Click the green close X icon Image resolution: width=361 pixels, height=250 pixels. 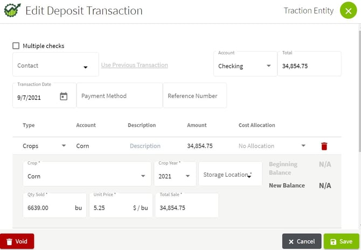[348, 11]
